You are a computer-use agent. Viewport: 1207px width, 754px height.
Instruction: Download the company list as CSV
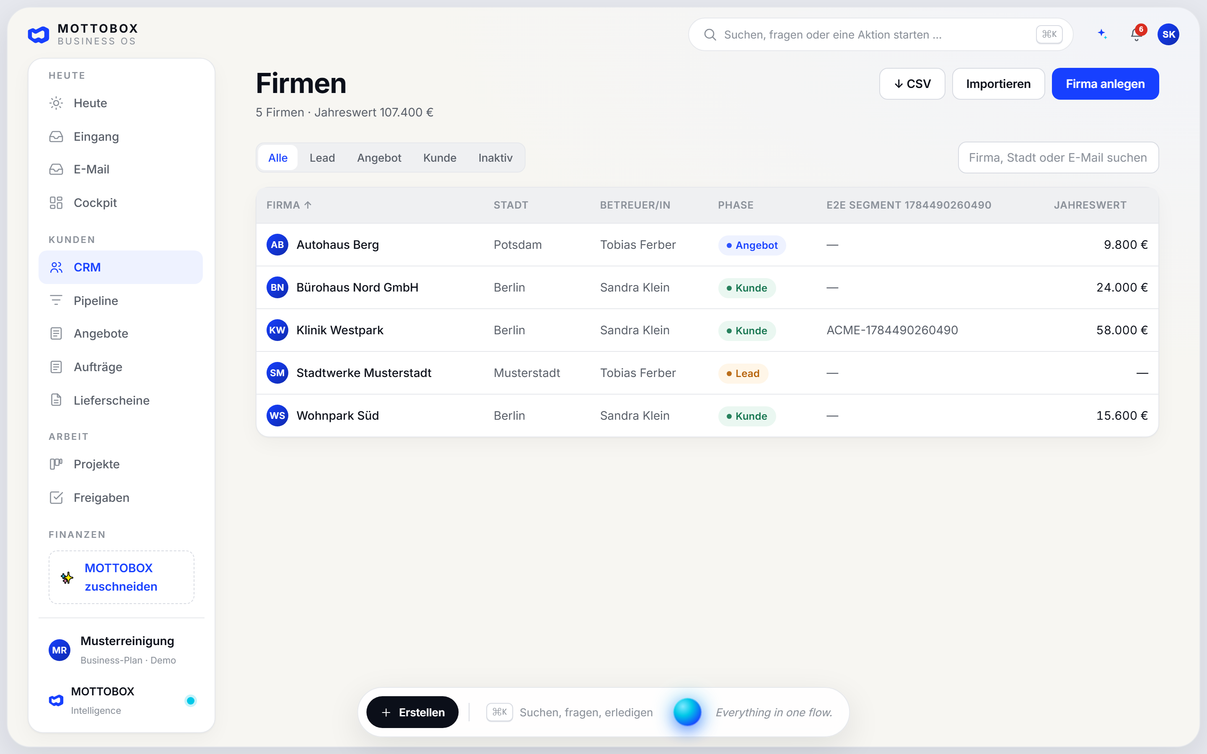pos(912,84)
